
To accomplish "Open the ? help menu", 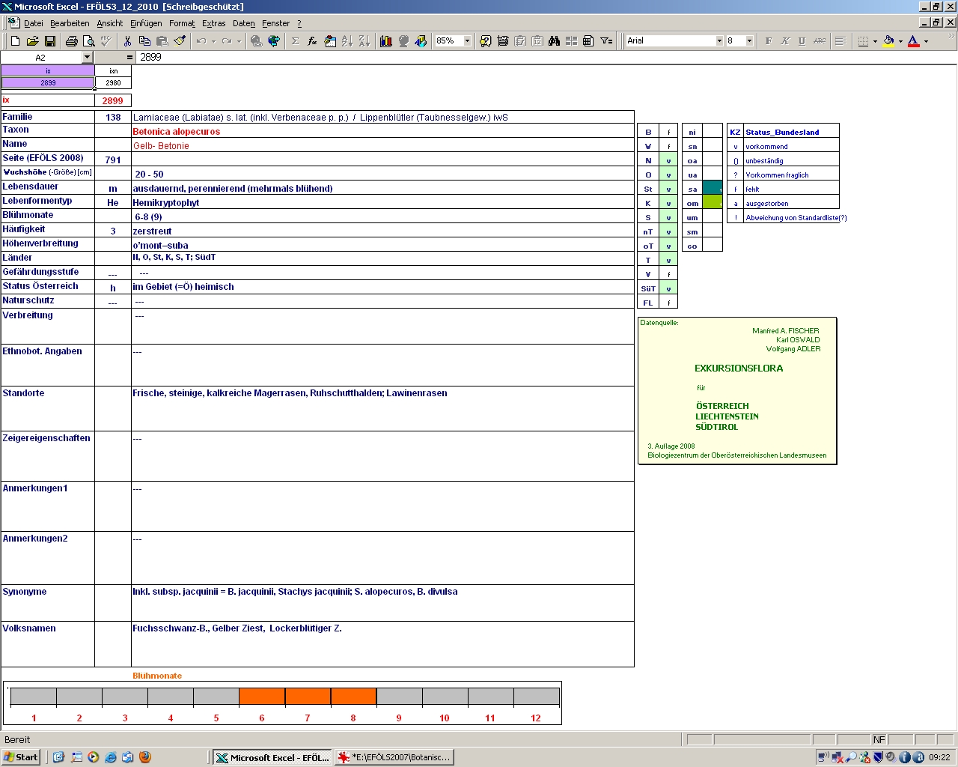I will (299, 23).
